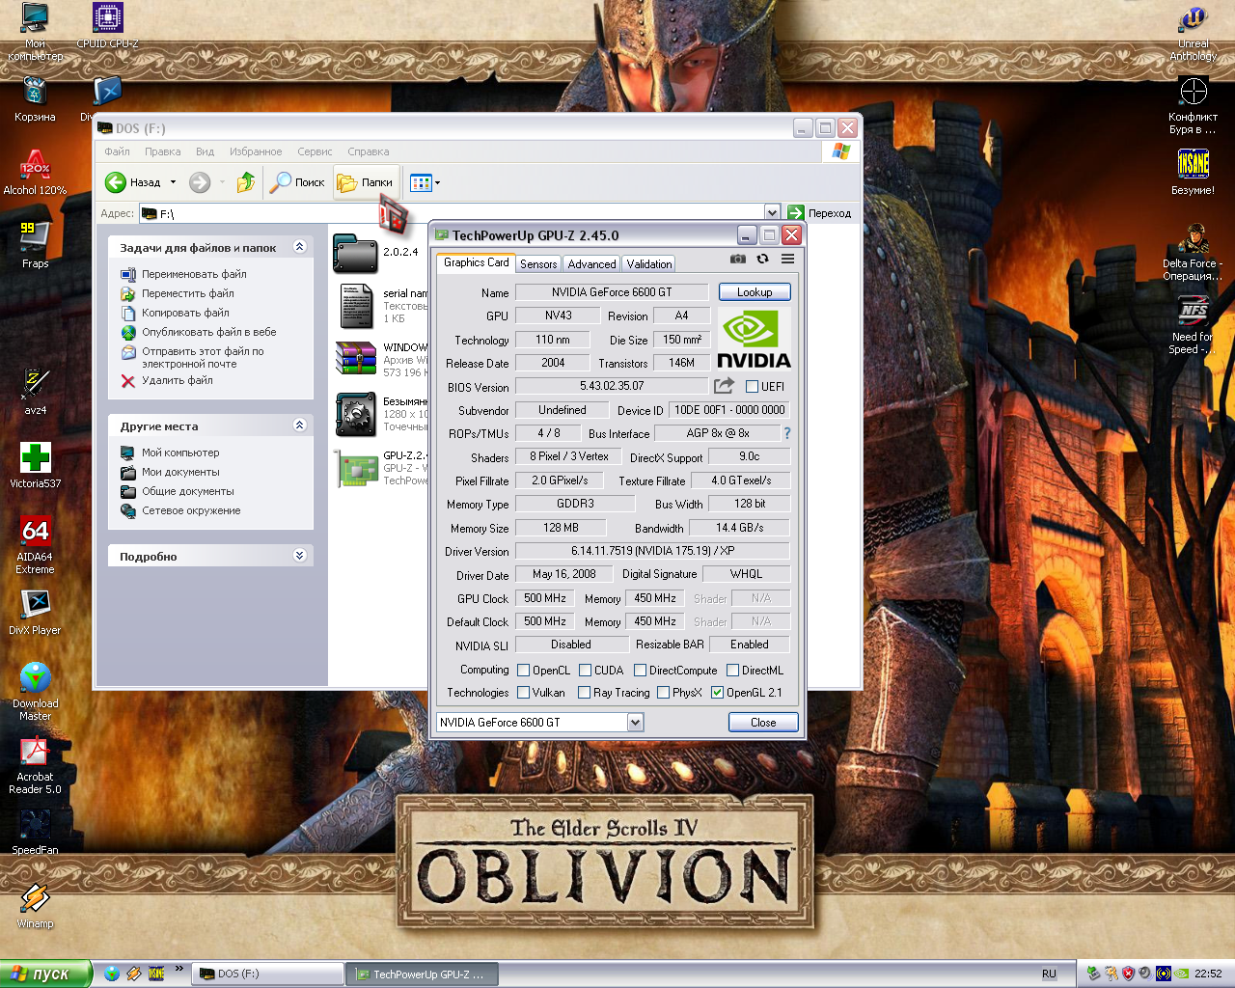Expand the Подробно details panel

point(299,556)
